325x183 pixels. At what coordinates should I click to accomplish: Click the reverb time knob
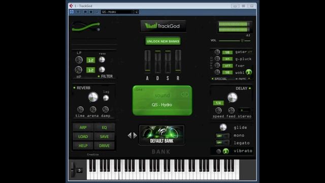tap(80, 109)
